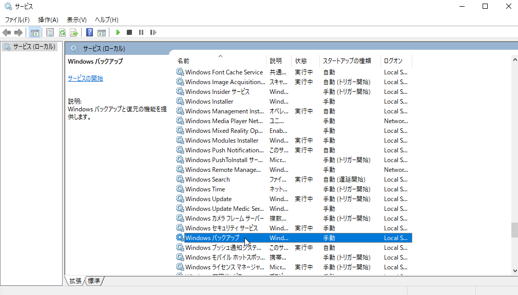Viewport: 518px width, 295px height.
Task: Click 自動 (遅延開始) startup type cell
Action: tap(344, 179)
